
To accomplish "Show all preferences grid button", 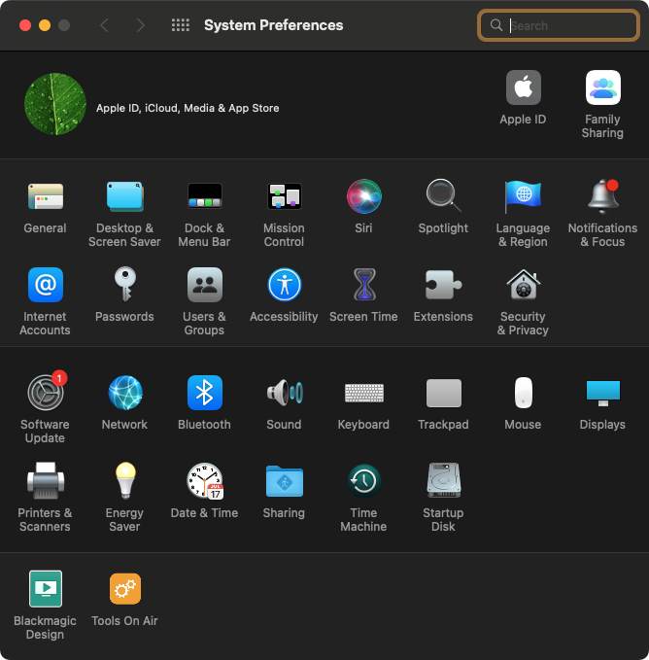I will click(x=181, y=25).
